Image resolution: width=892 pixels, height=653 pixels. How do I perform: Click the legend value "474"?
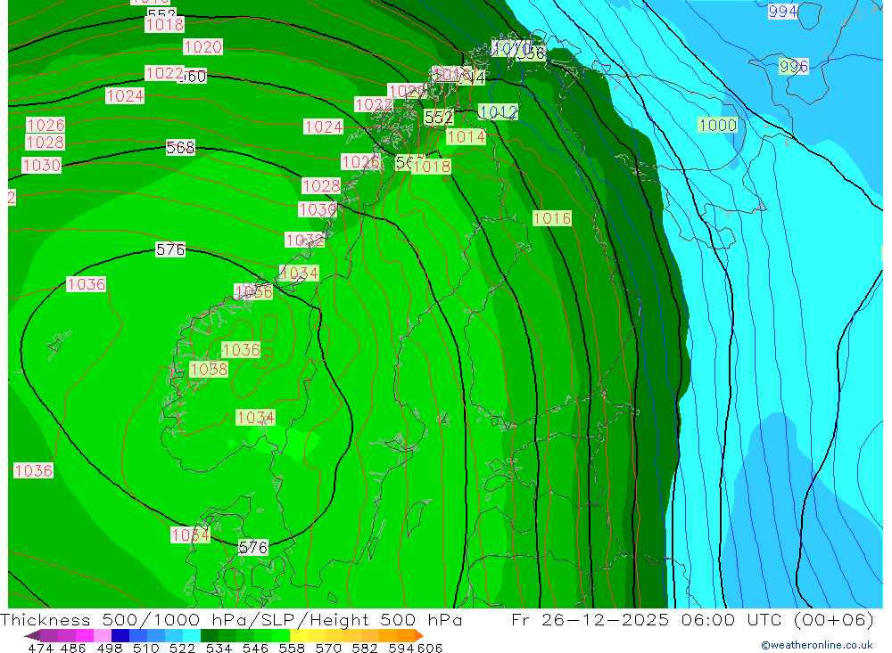click(x=40, y=648)
